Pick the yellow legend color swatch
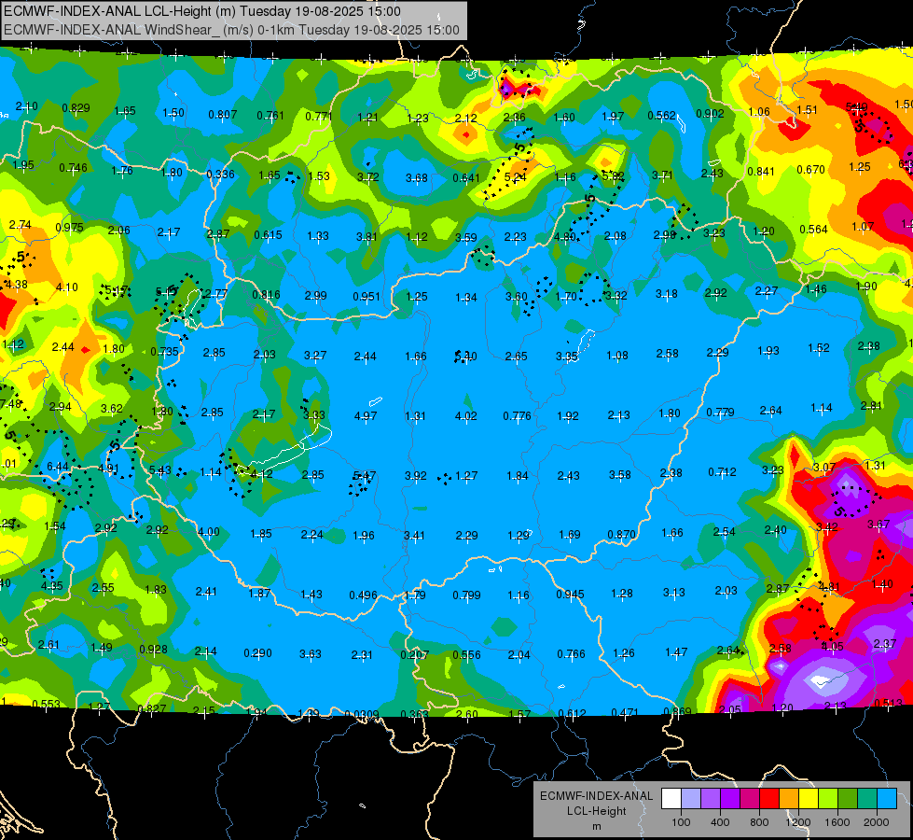 [809, 799]
